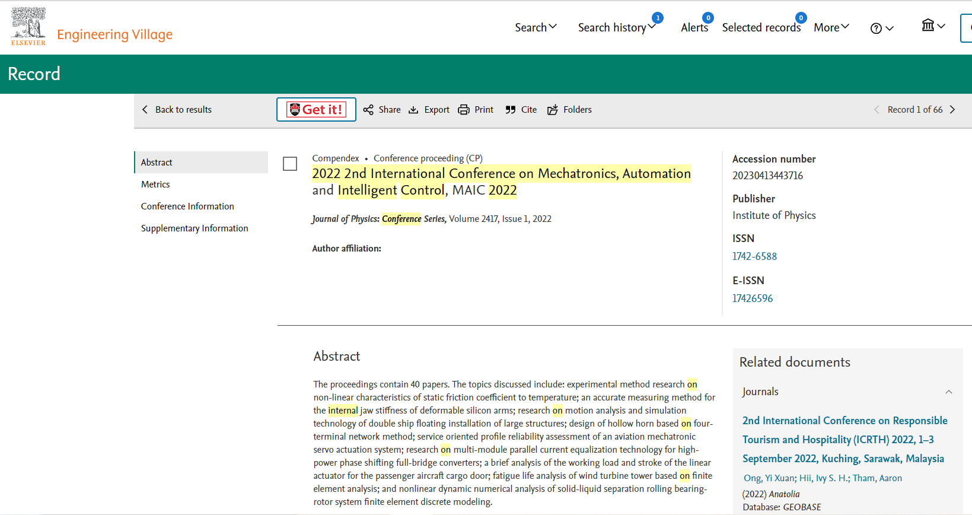Click the Institute of Physics publisher text

774,215
